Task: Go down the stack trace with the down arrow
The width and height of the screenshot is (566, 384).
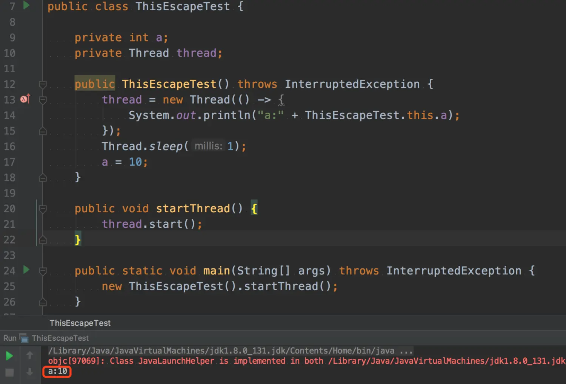Action: (30, 372)
